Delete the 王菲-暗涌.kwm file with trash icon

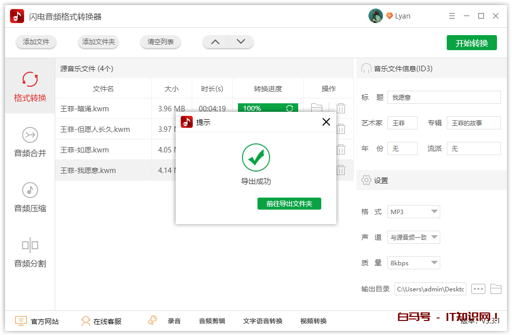point(341,108)
